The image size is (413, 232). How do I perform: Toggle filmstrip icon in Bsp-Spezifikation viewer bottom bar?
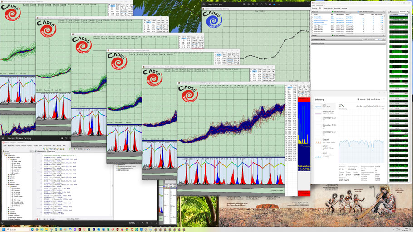coord(2,223)
